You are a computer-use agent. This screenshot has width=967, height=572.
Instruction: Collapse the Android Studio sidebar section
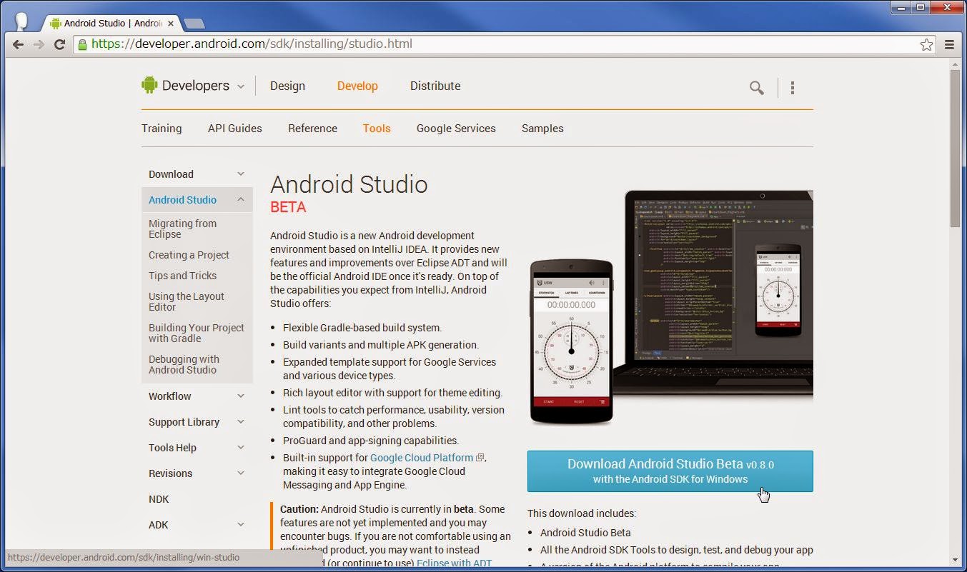coord(241,199)
